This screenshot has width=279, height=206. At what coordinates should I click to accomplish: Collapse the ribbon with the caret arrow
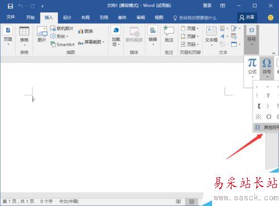click(x=273, y=53)
